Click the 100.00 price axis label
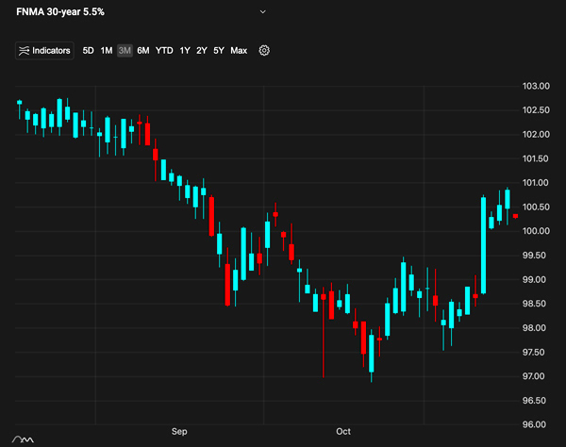This screenshot has height=447, width=566. point(535,231)
